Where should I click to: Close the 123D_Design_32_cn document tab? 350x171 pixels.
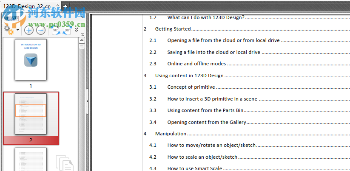[57, 5]
